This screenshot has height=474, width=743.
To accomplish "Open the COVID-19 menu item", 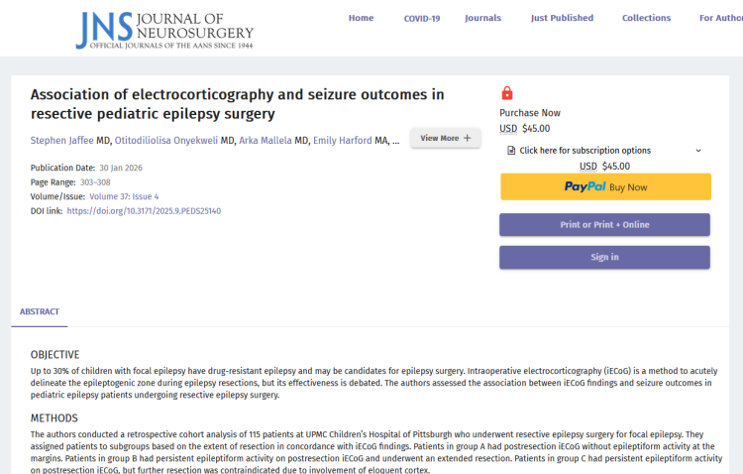I will (x=422, y=19).
